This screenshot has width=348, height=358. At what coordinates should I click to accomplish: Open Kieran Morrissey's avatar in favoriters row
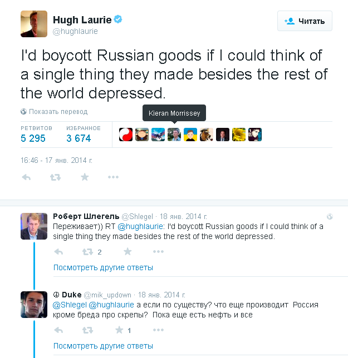click(x=174, y=135)
